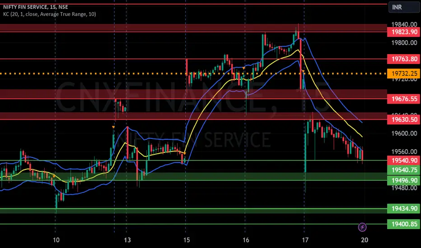This screenshot has width=421, height=248.
Task: Click the 19676.55 red price label
Action: click(404, 99)
